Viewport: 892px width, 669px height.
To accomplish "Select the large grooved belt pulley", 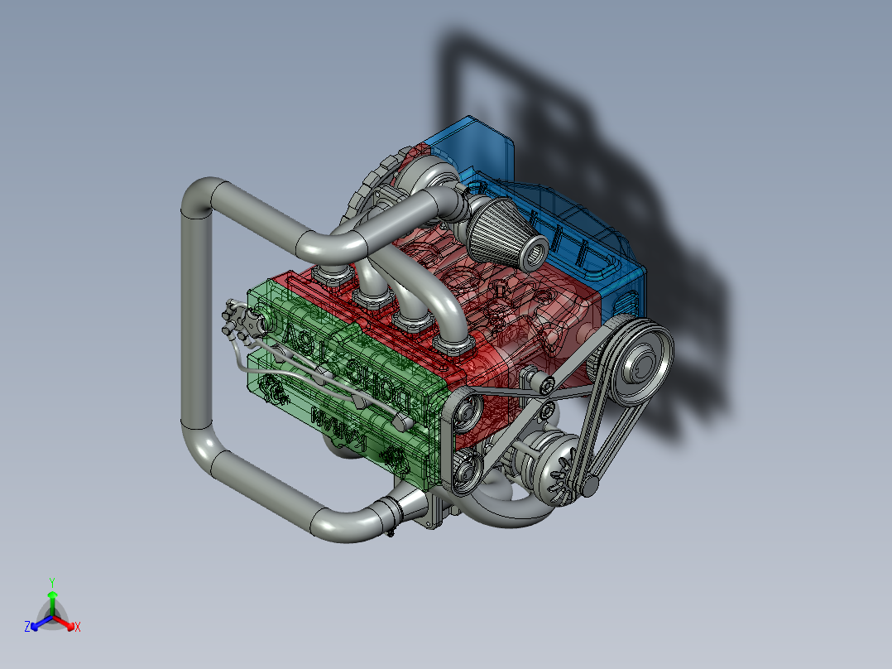I will [x=640, y=362].
